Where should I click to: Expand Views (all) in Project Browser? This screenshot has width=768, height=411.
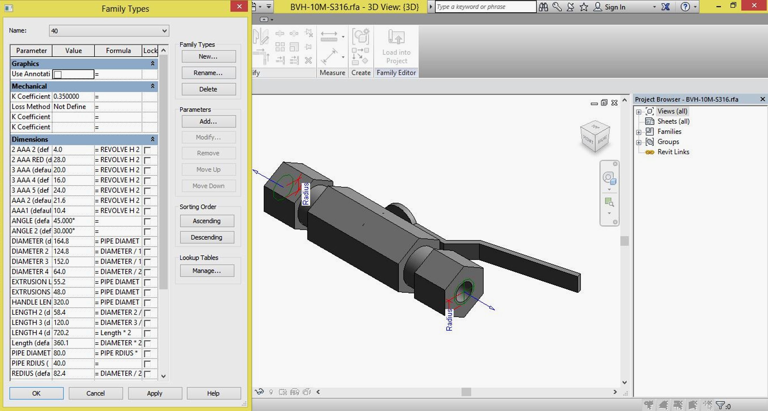coord(638,112)
